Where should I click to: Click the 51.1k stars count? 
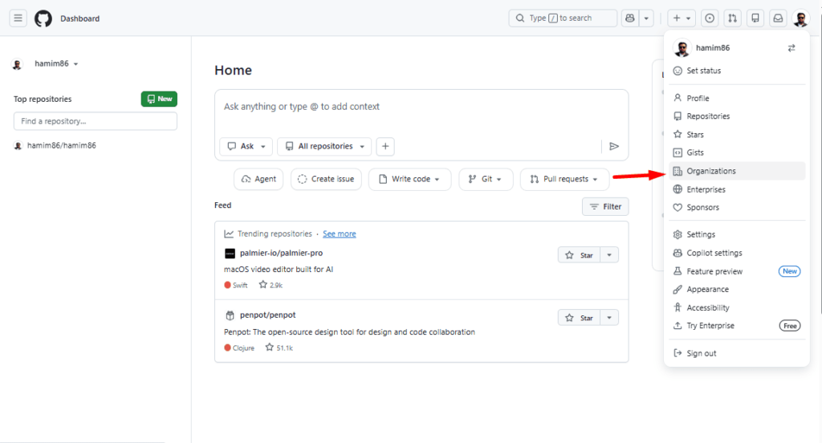pos(279,347)
